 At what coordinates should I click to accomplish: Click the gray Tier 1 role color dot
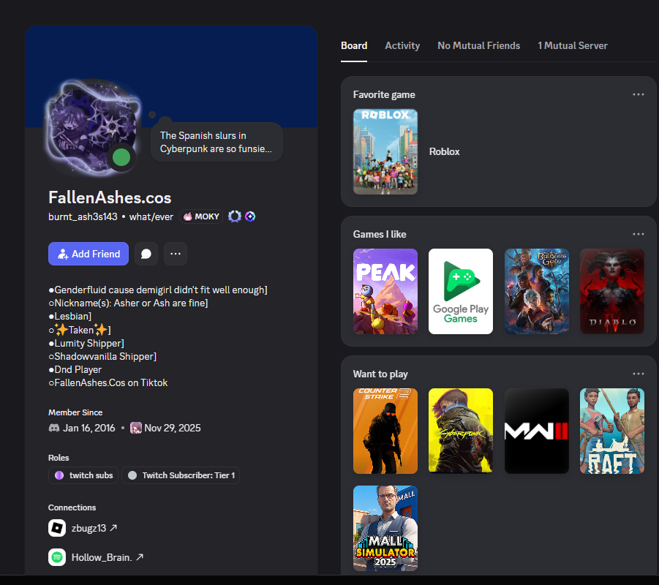[132, 475]
